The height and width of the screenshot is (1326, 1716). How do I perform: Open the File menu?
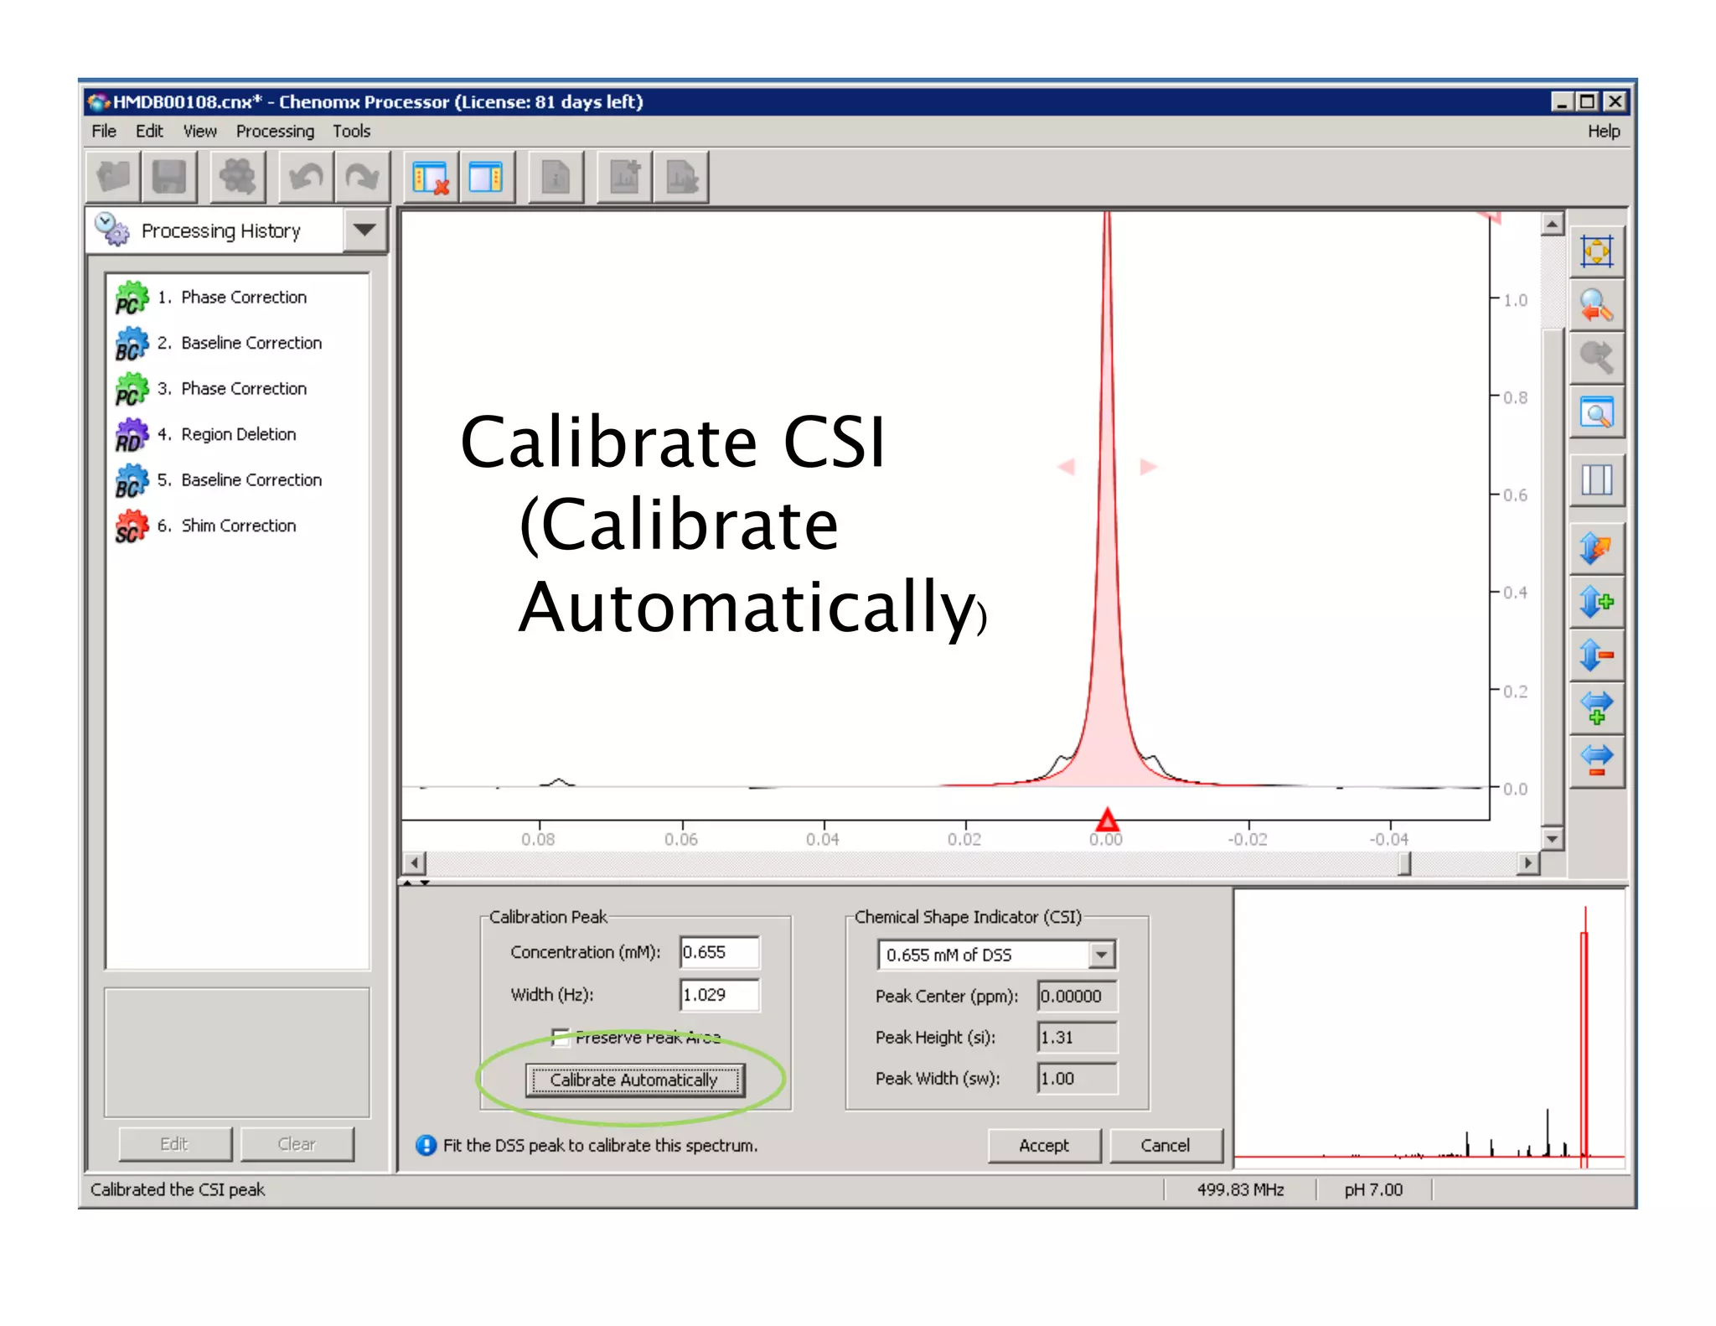tap(104, 132)
